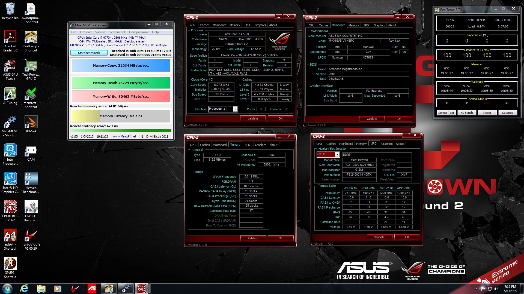Launch TurboV Core desktop icon
The width and height of the screenshot is (524, 294).
coord(31,239)
